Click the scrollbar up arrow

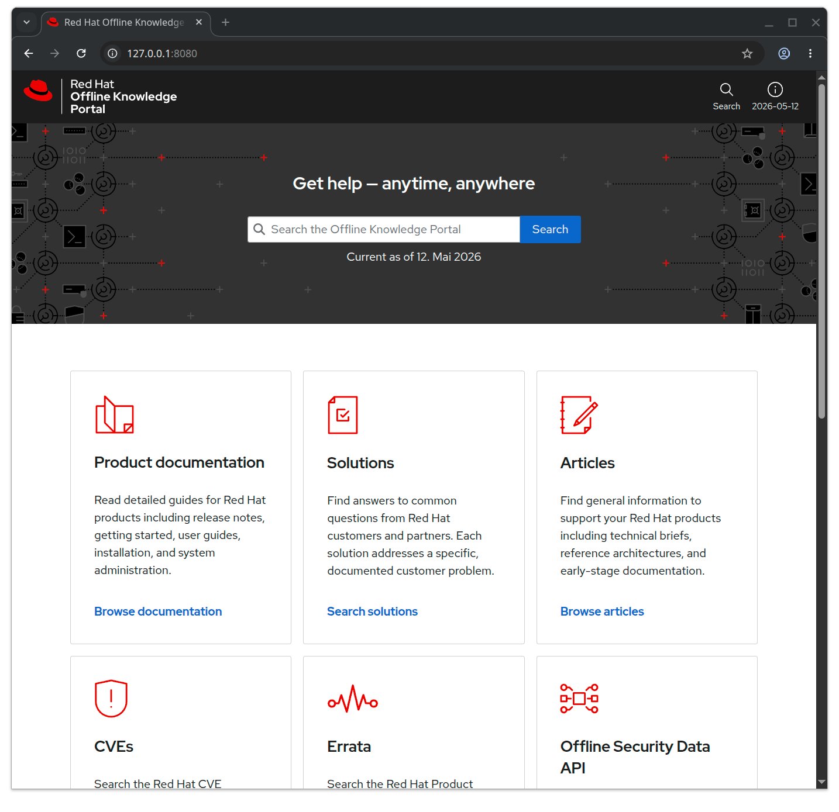click(x=821, y=77)
